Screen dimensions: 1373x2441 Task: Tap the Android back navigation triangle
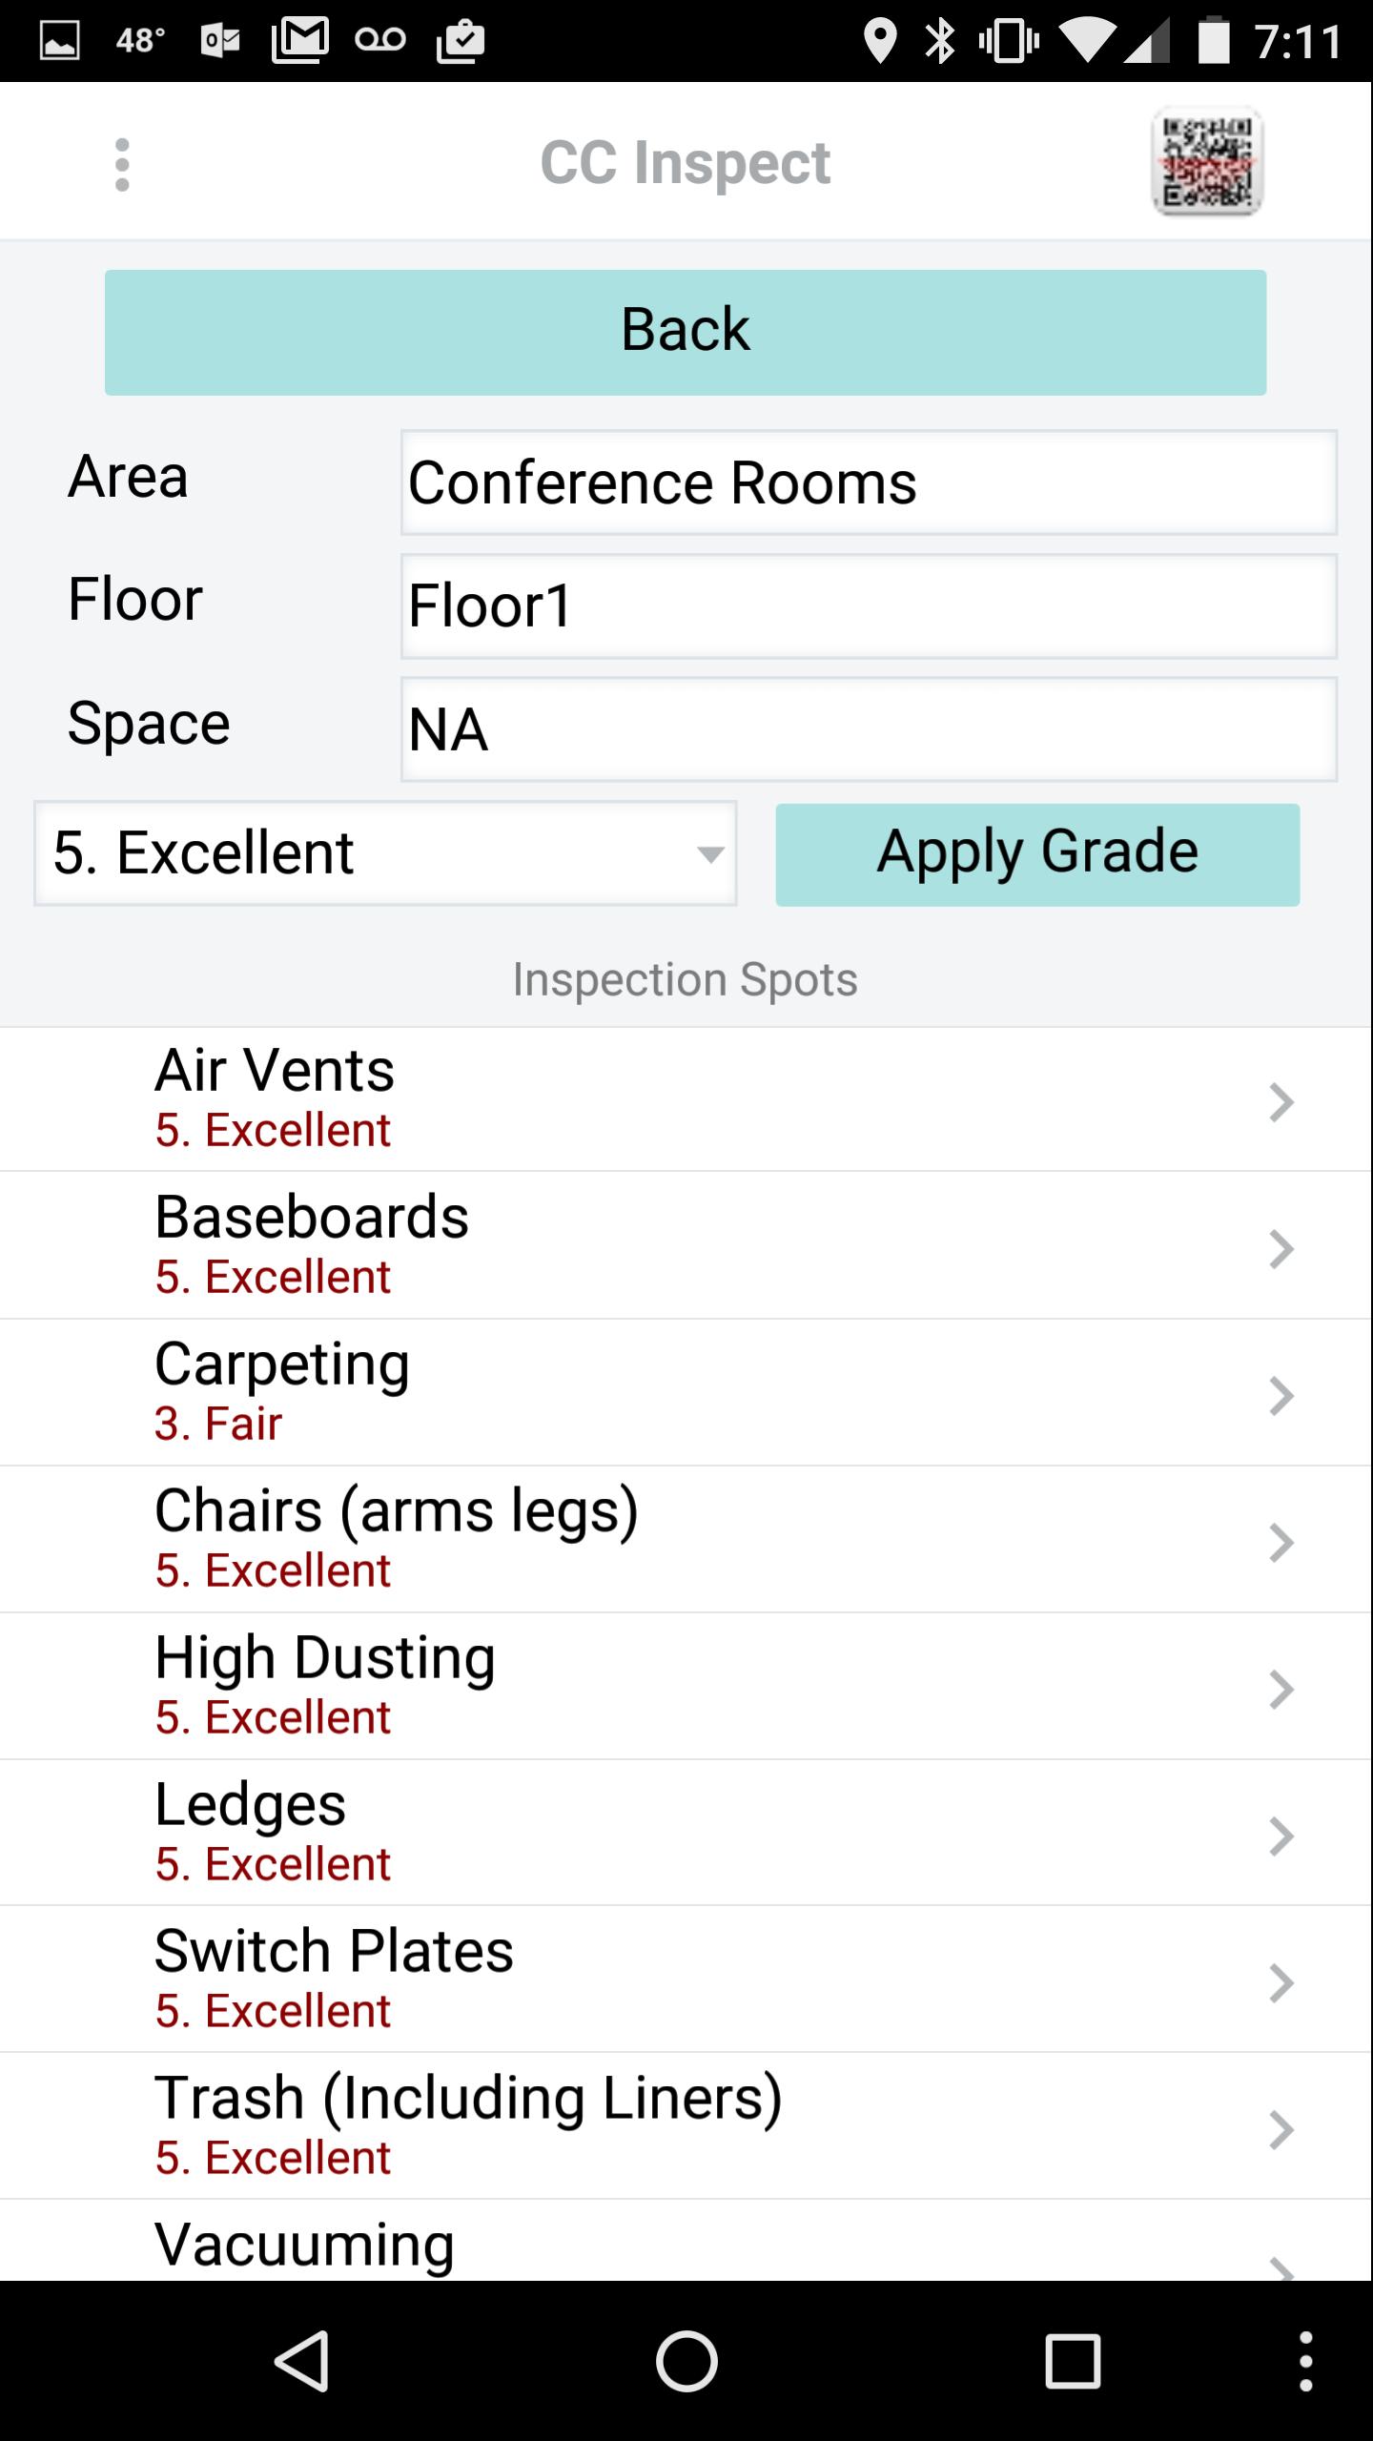pos(303,2361)
